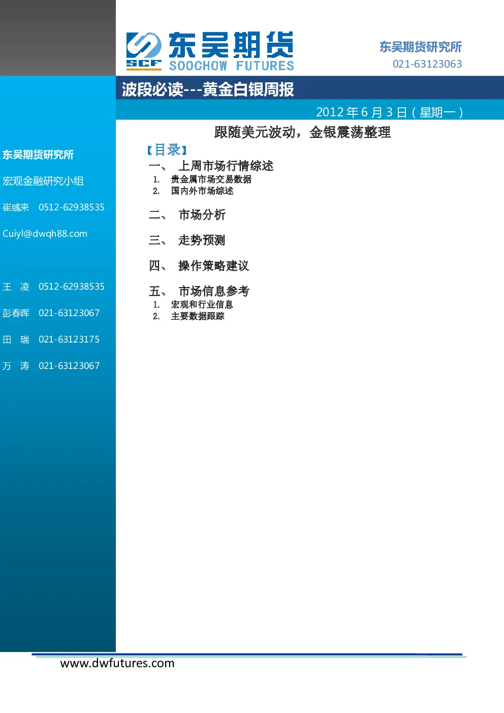Click section 四、操作策略建议
504x713 pixels.
(x=199, y=266)
